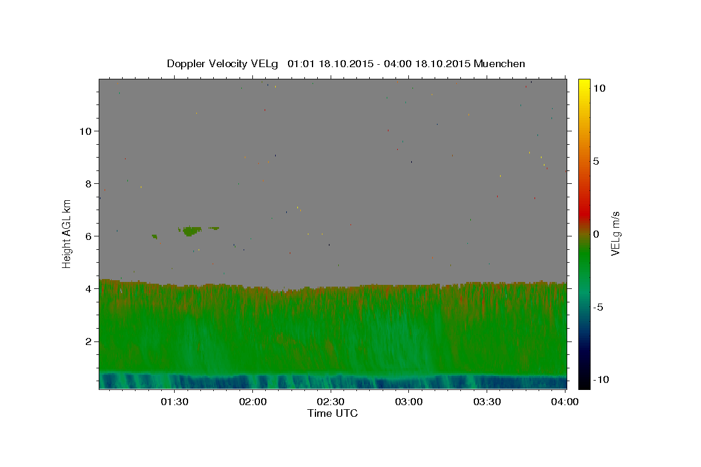Click the 02:00 time tick label
701x467 pixels.
[x=252, y=402]
